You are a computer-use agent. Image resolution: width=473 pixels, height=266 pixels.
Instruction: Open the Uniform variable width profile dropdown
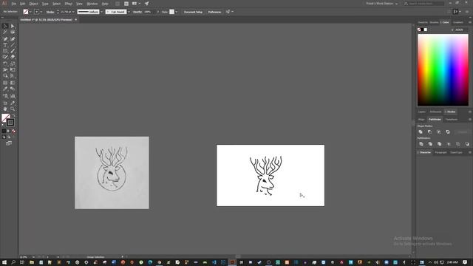pos(101,12)
